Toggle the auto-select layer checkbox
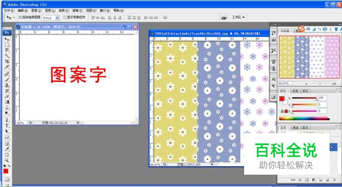The width and height of the screenshot is (342, 187). 20,17
